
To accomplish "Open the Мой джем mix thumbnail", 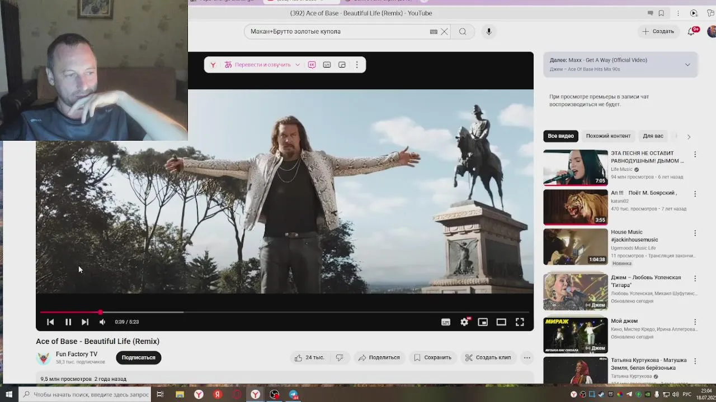I will [575, 336].
